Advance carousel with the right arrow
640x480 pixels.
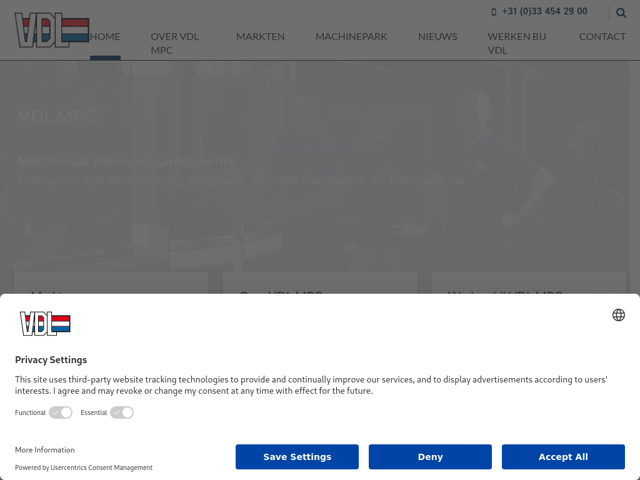617,200
